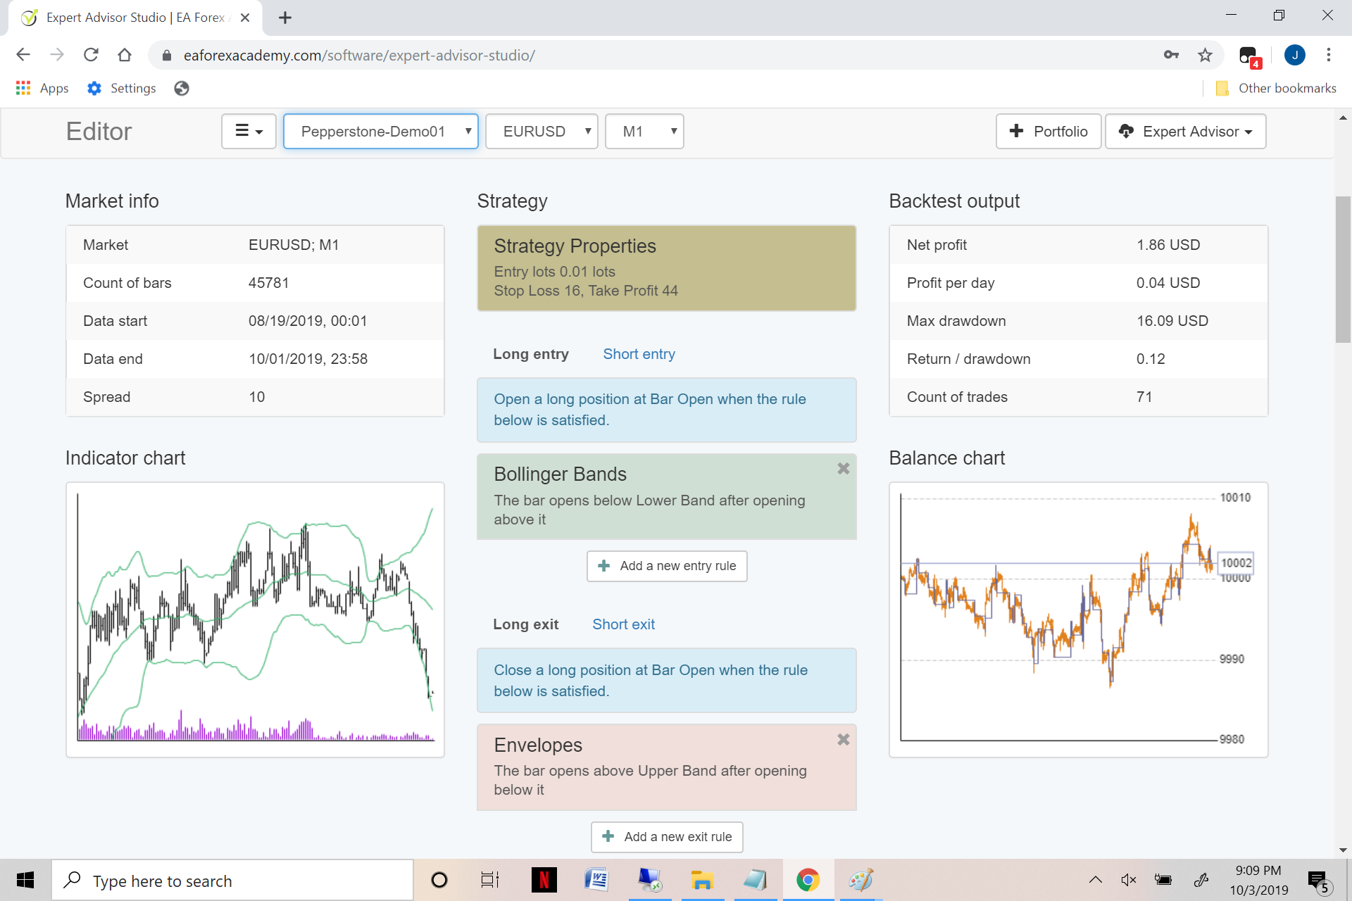This screenshot has width=1352, height=901.
Task: Click the Spread value 10
Action: (257, 397)
